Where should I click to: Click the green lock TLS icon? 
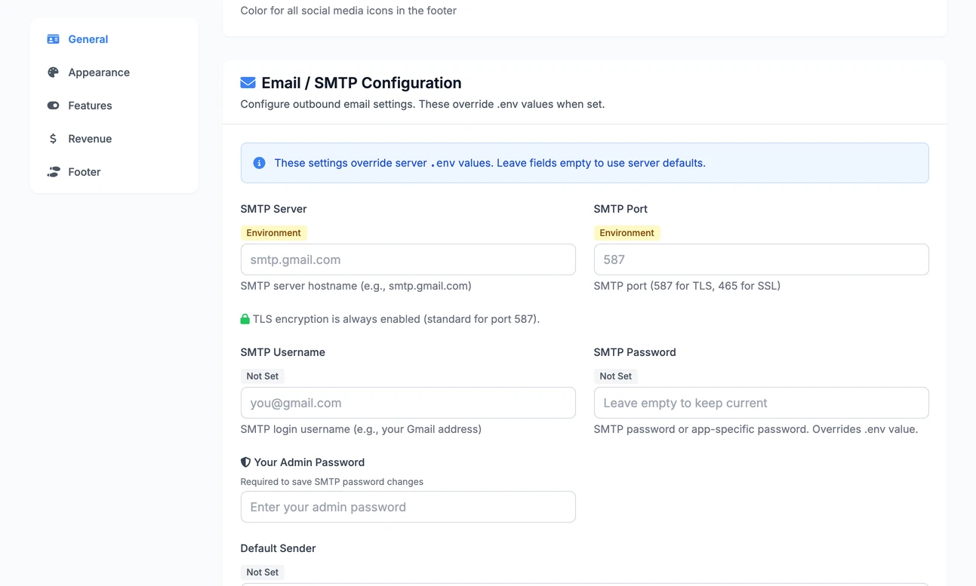coord(245,319)
